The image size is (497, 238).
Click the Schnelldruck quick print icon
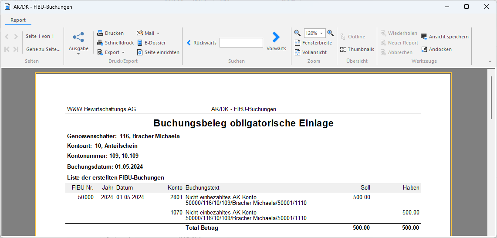tap(100, 43)
